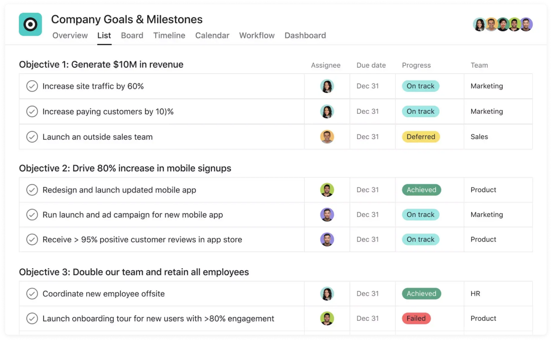Screen dimensions: 552x341
Task: Mark Receive > 95% positive reviews task complete
Action: coord(32,239)
